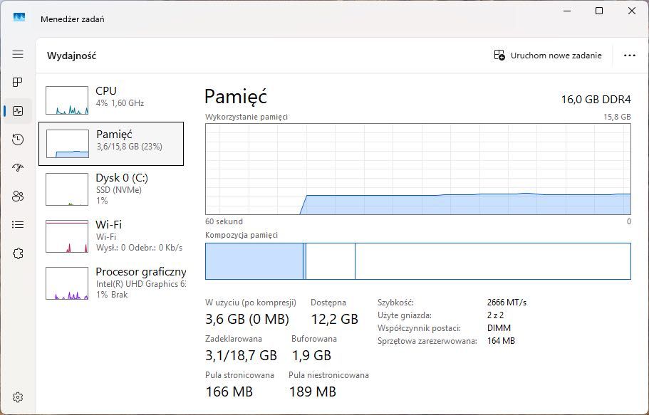
Task: Select the Dysk 0 (C:) entry
Action: click(111, 189)
